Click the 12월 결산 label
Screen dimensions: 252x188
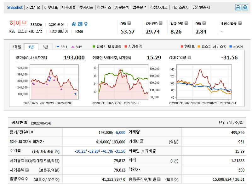pyautogui.click(x=56, y=24)
